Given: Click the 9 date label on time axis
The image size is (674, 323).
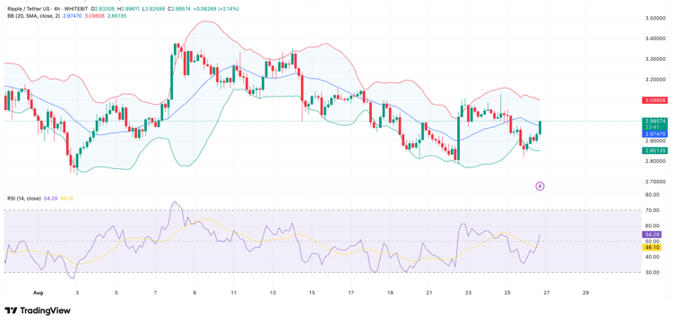Looking at the screenshot, I should click(x=194, y=293).
